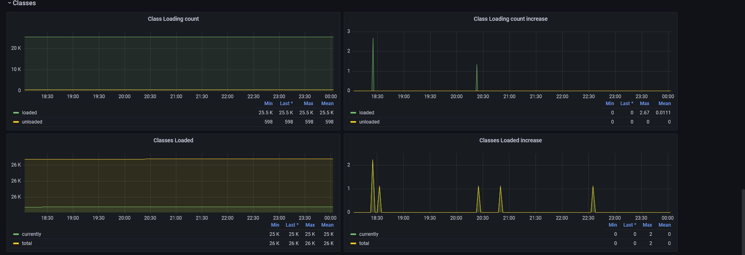Sort Classes Loaded legend by Min
The height and width of the screenshot is (255, 745).
pos(275,225)
